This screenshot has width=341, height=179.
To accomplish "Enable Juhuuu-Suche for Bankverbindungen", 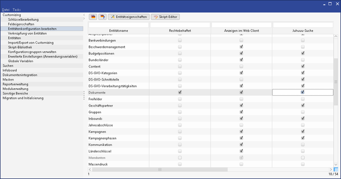I will click(302, 40).
